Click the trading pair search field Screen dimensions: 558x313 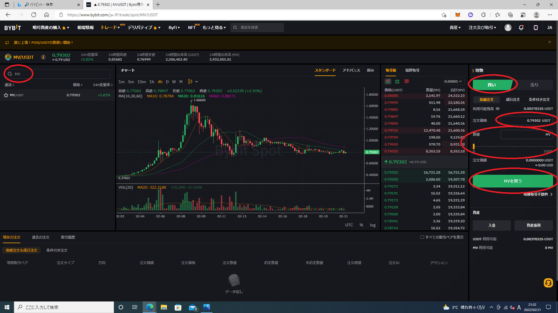[x=58, y=74]
